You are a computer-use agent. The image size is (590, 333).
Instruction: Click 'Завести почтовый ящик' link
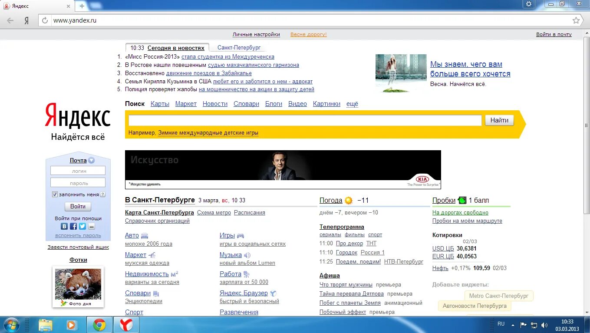pos(78,247)
